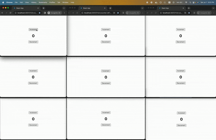Select the React App tab in the top-right window
Screen dimensions: 216x140
click(x=171, y=8)
